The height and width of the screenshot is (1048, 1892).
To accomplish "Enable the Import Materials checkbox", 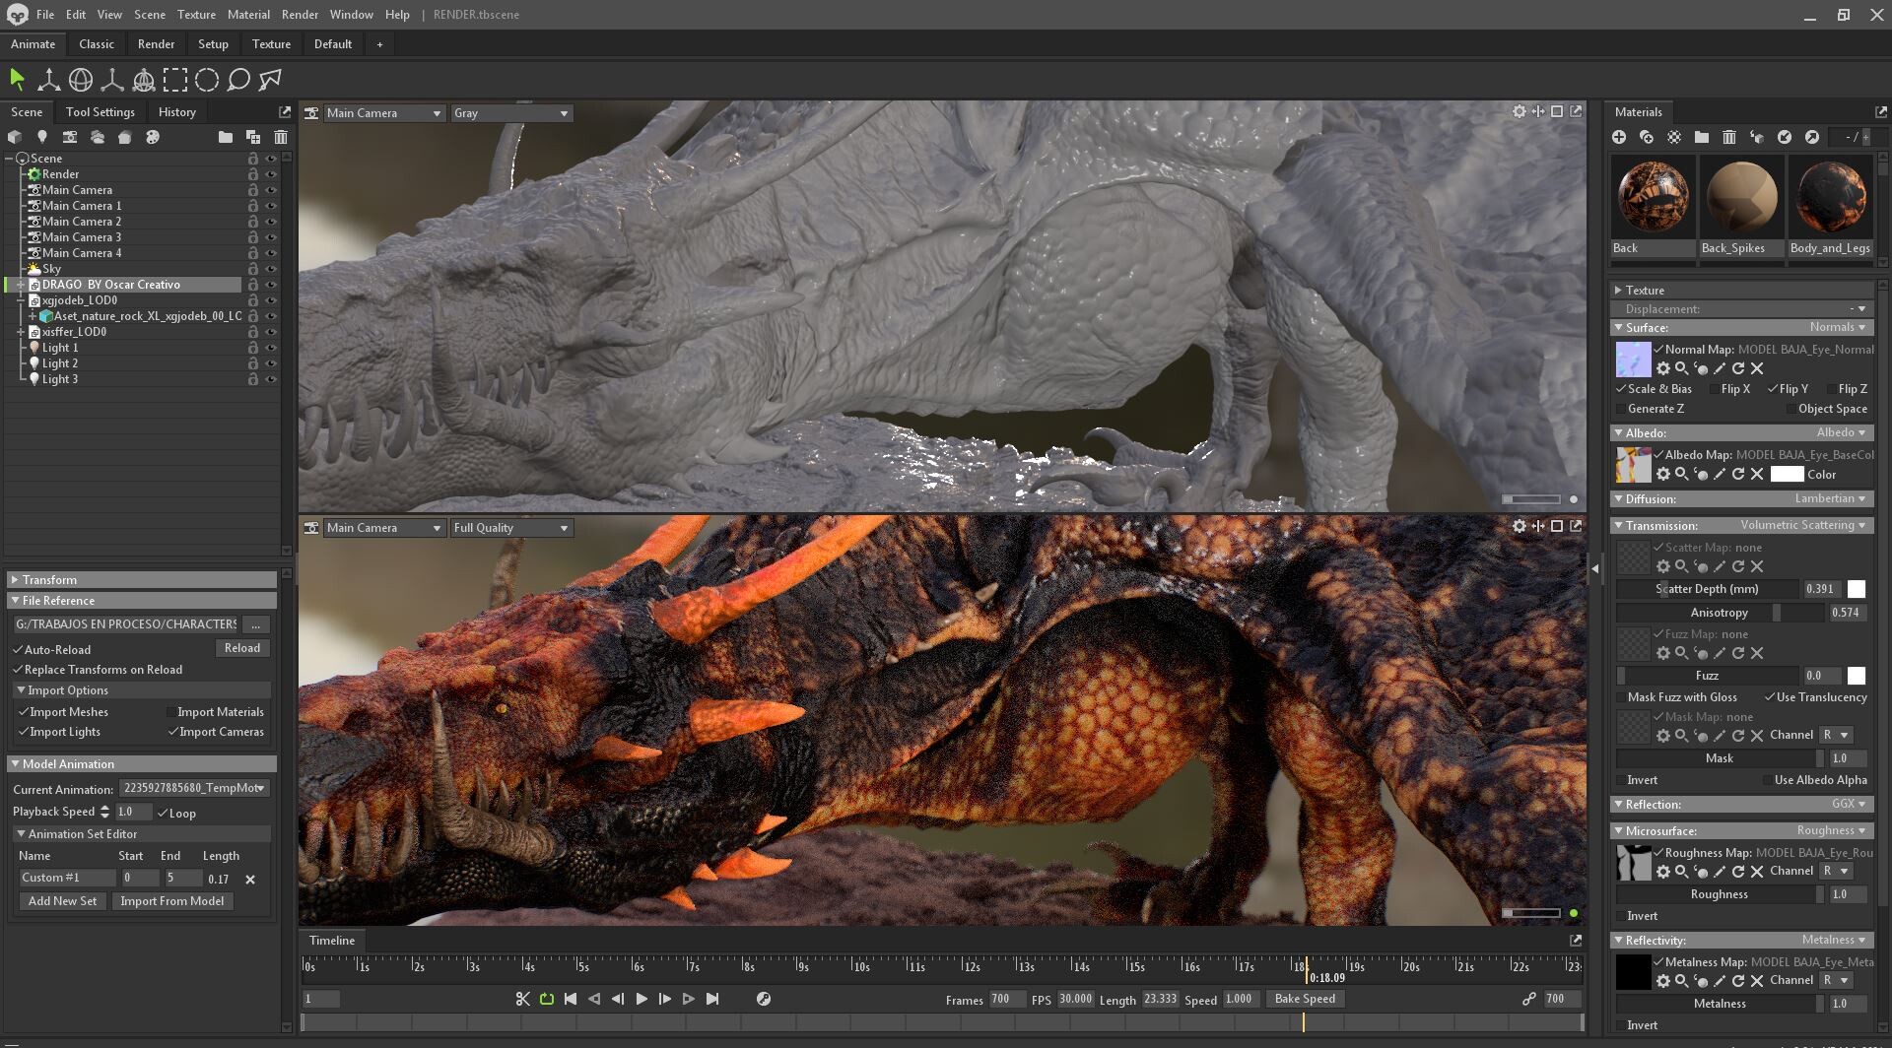I will pos(170,712).
